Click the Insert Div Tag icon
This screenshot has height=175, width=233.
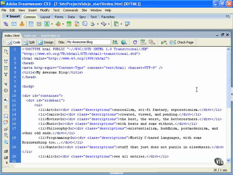pyautogui.click(x=39, y=24)
